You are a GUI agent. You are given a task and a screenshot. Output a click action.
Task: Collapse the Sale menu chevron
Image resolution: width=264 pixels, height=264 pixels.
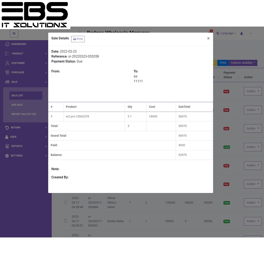click(x=46, y=82)
